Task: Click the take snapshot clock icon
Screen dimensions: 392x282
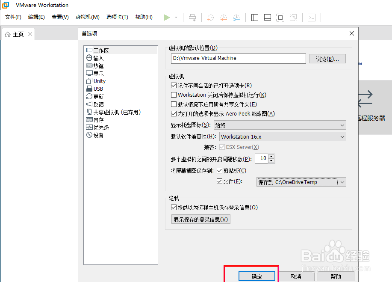Action: 210,17
